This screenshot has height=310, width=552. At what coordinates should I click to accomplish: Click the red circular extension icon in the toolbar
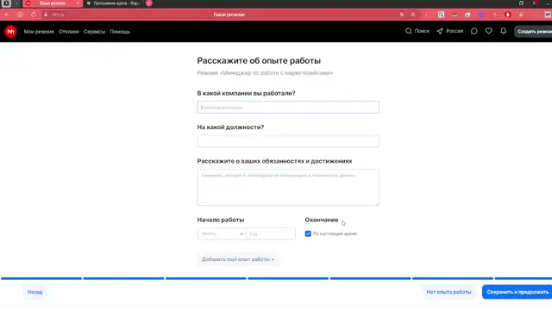coord(508,15)
